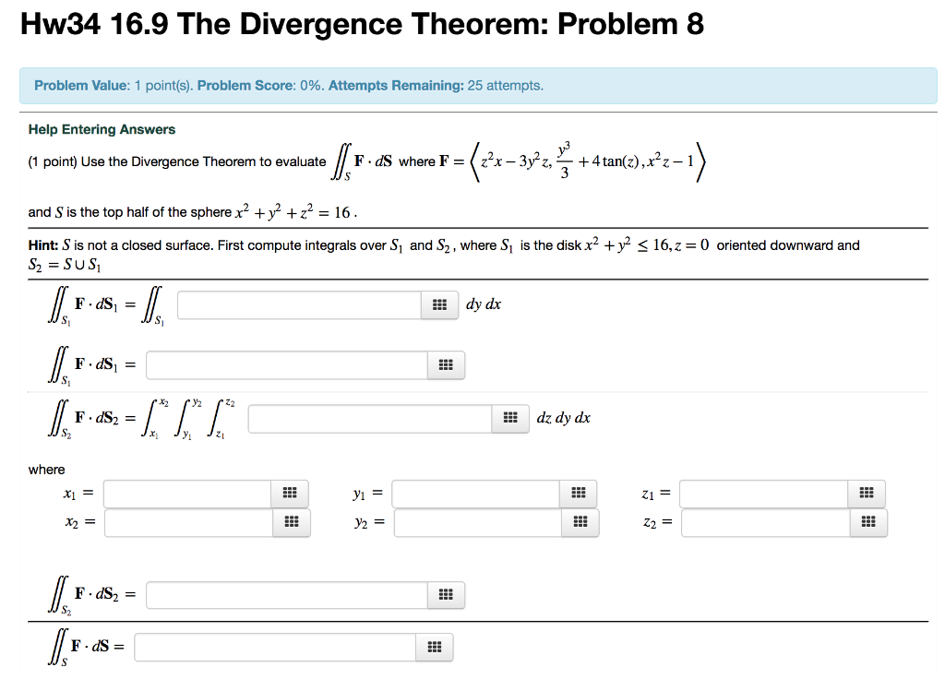Open the equation editor for the final F·dS2 answer
Viewport: 945px width, 679px height.
click(444, 594)
